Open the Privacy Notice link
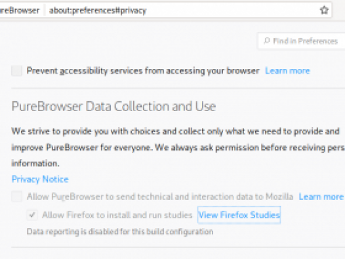Screen dimensions: 345x259 (40, 179)
